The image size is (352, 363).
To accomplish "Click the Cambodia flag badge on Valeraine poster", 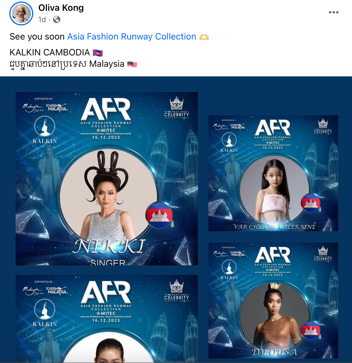I will 311,203.
